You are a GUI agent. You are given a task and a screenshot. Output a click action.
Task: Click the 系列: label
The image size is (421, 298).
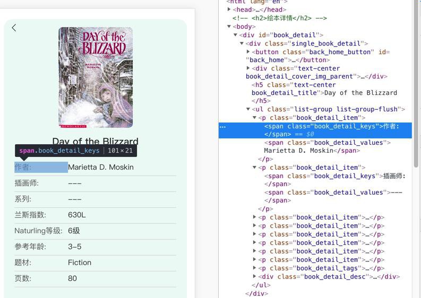[x=23, y=199]
